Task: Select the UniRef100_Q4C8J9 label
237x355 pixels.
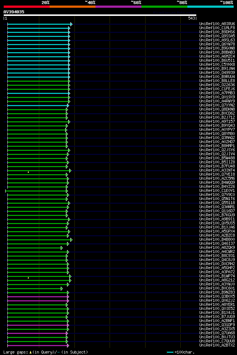Action: coord(217,260)
